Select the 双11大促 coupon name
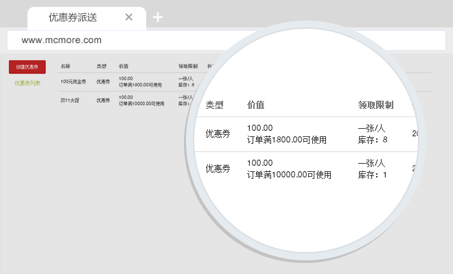This screenshot has height=274, width=453. point(68,100)
